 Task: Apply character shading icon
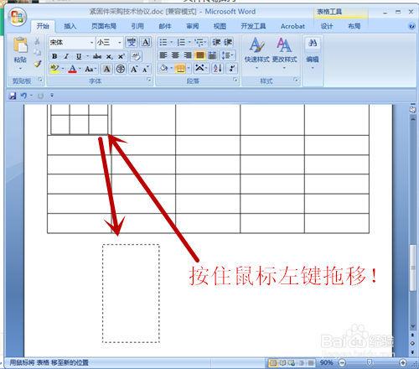(x=106, y=69)
